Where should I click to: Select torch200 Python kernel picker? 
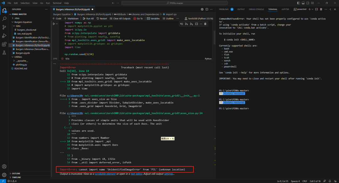point(199,18)
